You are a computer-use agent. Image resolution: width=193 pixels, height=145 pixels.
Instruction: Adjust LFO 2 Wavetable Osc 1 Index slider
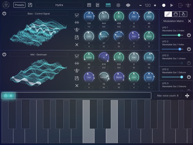[x=172, y=49]
